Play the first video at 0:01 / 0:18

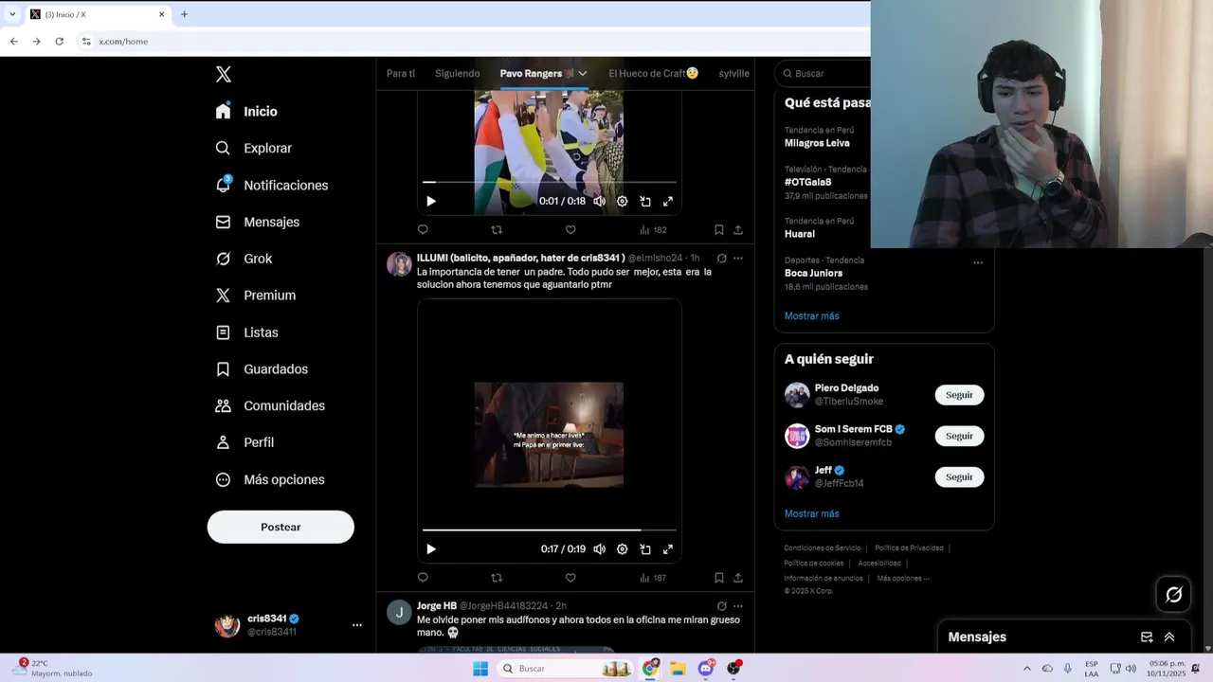(x=431, y=201)
